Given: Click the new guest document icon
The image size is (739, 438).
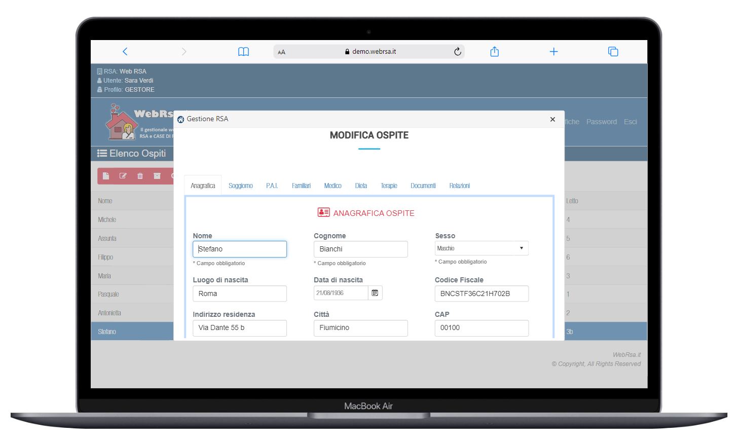Looking at the screenshot, I should 106,176.
